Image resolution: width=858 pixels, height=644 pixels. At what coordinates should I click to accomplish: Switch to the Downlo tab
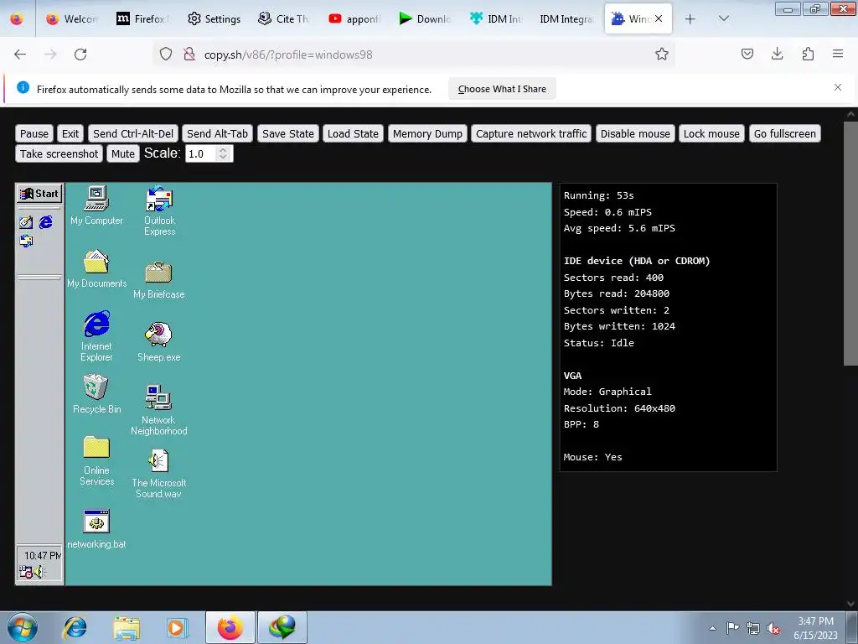425,19
